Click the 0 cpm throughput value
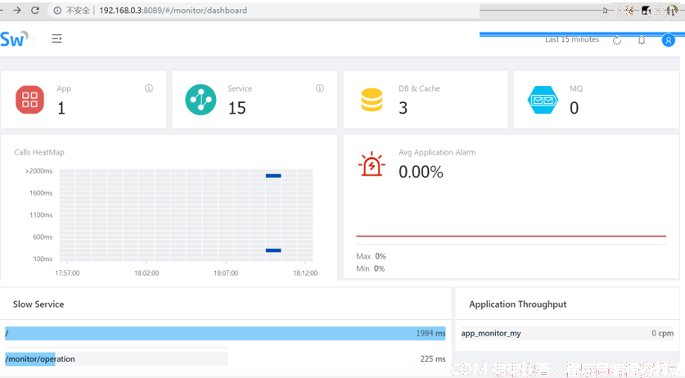685x378 pixels. pos(663,334)
